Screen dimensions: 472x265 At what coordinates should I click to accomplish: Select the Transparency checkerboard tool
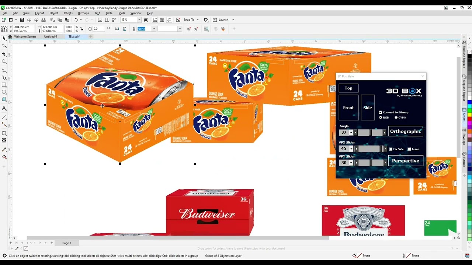tap(4, 140)
